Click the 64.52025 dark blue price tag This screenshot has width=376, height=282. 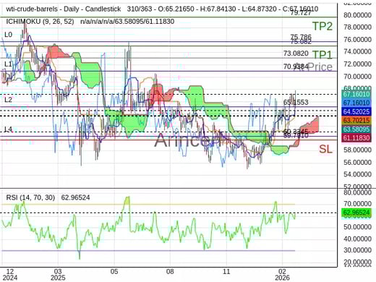pos(356,111)
